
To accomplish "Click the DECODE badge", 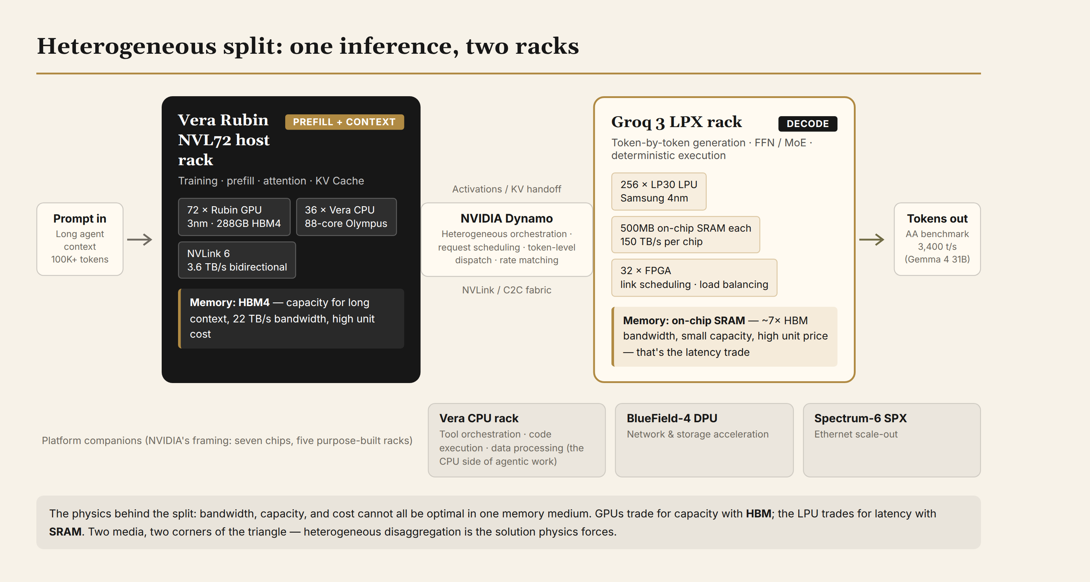I will pyautogui.click(x=807, y=123).
